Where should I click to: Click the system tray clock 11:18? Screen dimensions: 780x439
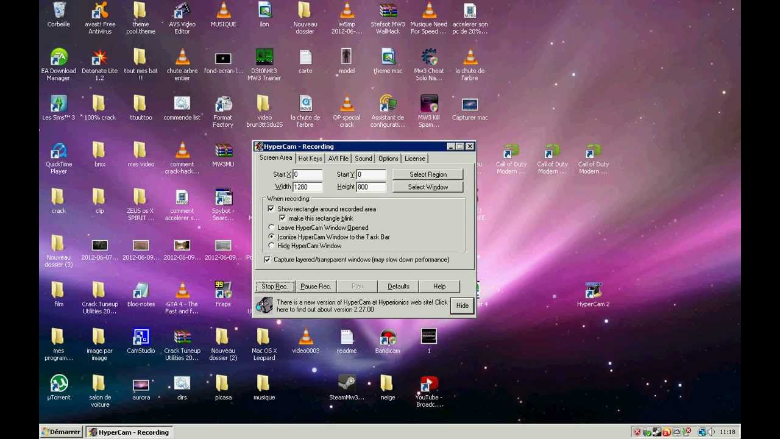coord(728,432)
